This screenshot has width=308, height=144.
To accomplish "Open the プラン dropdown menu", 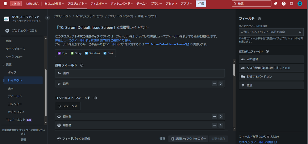I will [156, 3].
